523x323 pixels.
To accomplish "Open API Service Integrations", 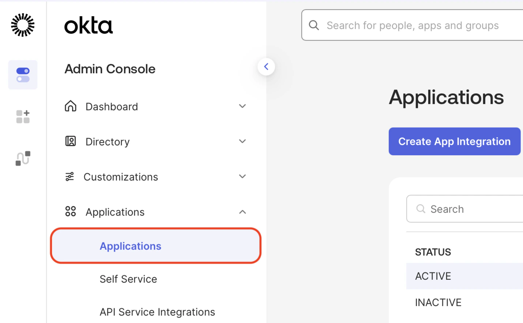I will point(157,312).
